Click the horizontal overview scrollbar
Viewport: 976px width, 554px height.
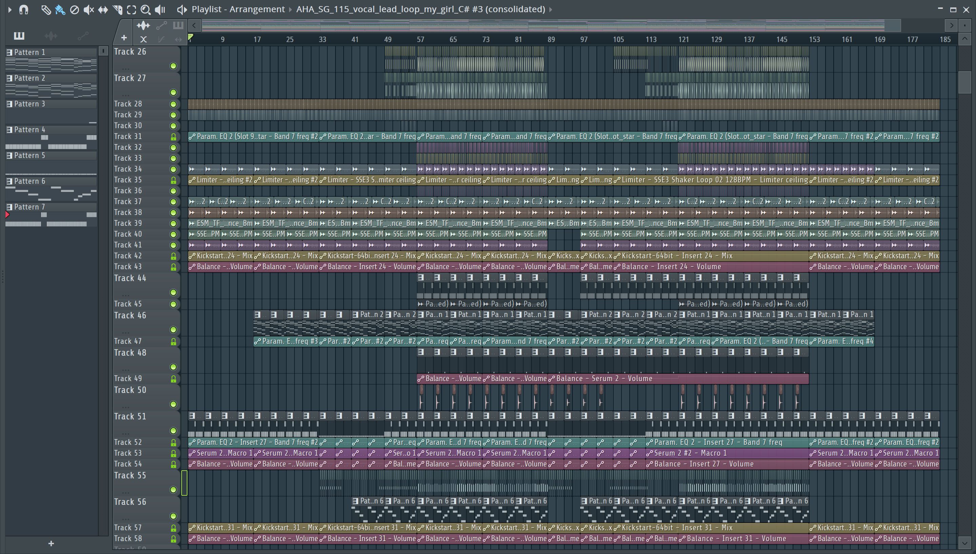[x=551, y=25]
